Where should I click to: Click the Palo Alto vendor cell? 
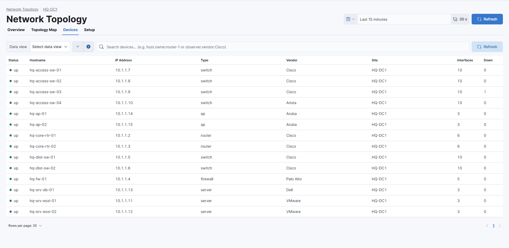(294, 179)
